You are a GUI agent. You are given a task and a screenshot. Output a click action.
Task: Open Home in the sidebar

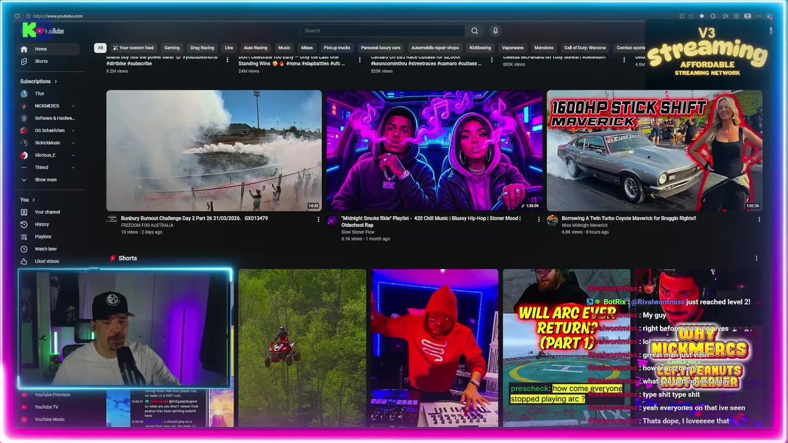[x=49, y=49]
